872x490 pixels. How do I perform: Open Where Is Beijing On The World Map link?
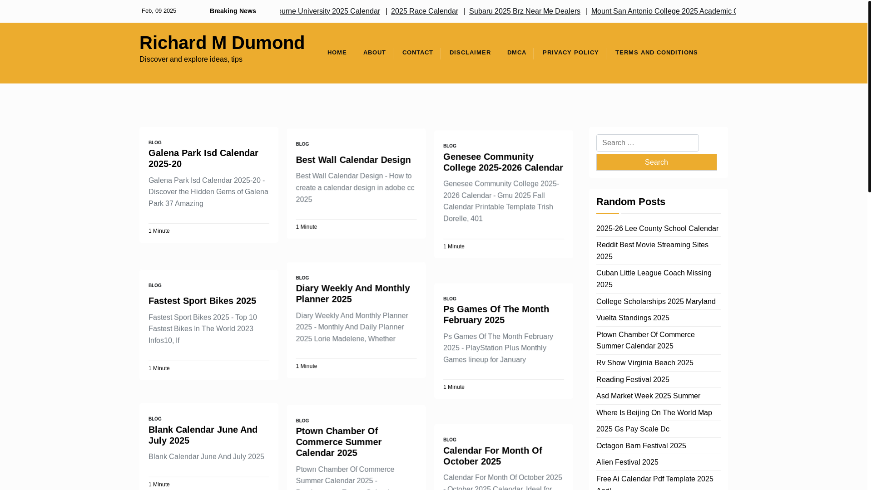tap(654, 413)
